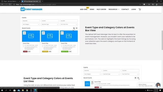Viewport: 163px width, 92px height.
Task: Bookmark this page with the star icon
Action: point(140,4)
